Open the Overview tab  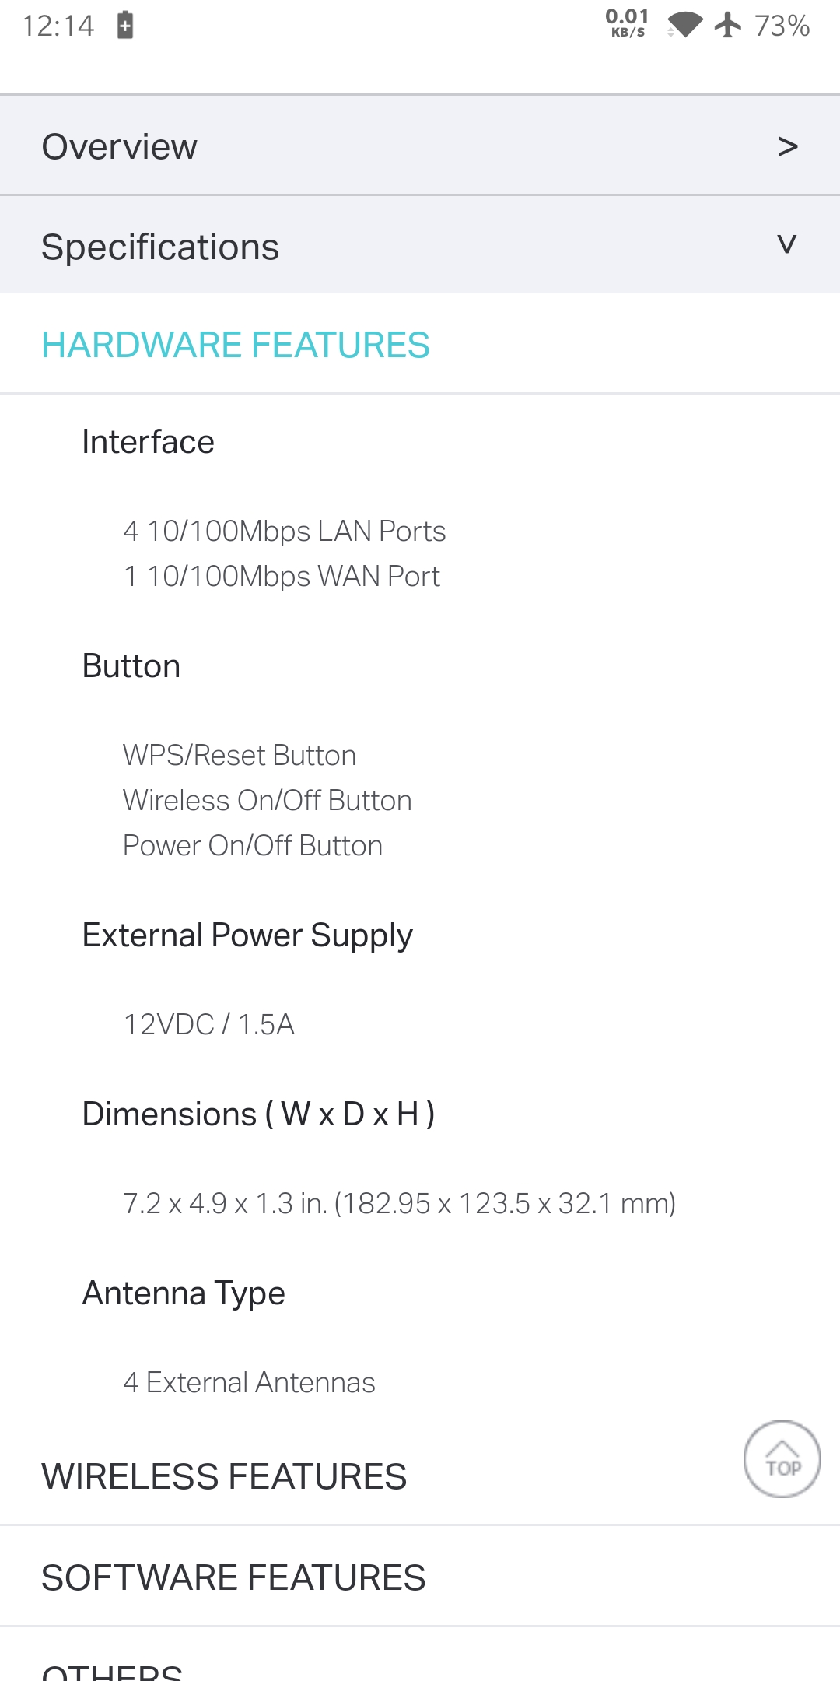pos(120,146)
